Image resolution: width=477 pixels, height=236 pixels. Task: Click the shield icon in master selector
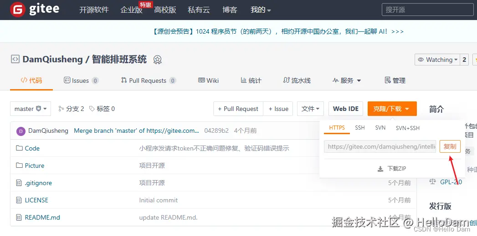point(38,108)
